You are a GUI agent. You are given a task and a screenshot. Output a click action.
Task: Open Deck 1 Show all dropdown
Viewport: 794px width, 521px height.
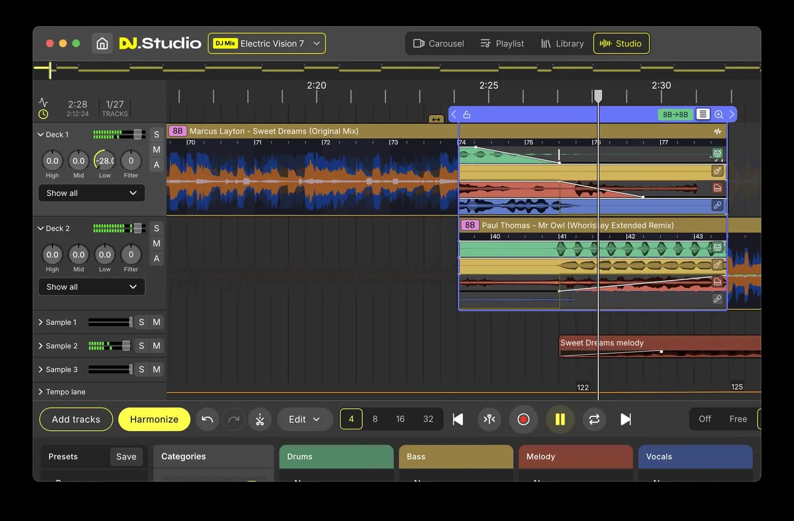tap(91, 193)
